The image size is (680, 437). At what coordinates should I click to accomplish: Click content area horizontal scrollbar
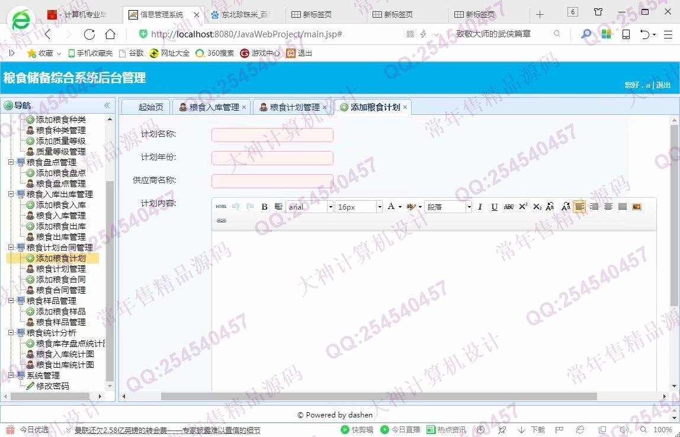point(379,396)
